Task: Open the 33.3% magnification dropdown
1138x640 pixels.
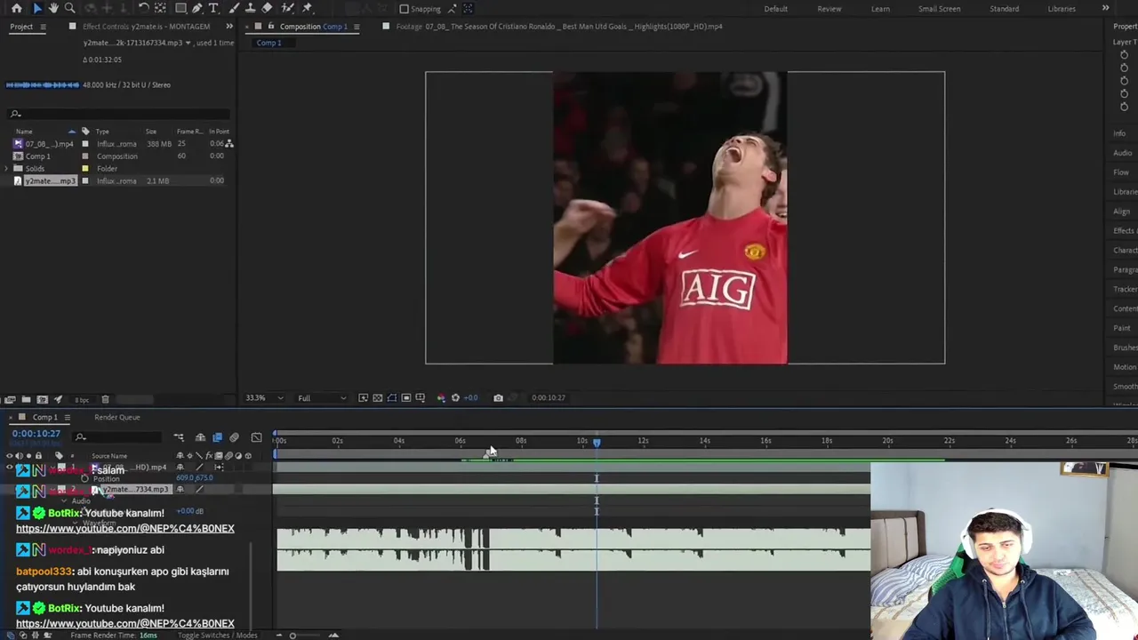Action: pyautogui.click(x=264, y=397)
